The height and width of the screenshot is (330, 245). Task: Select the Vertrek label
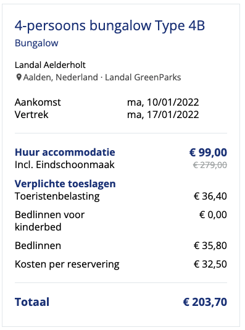31,115
